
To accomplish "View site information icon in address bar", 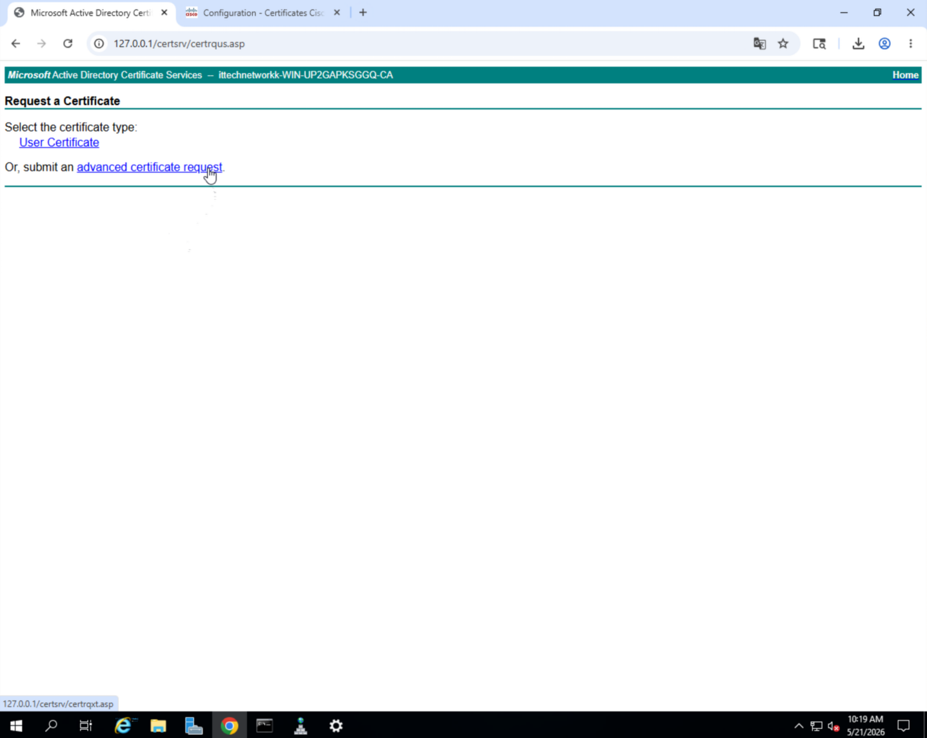I will pyautogui.click(x=99, y=44).
